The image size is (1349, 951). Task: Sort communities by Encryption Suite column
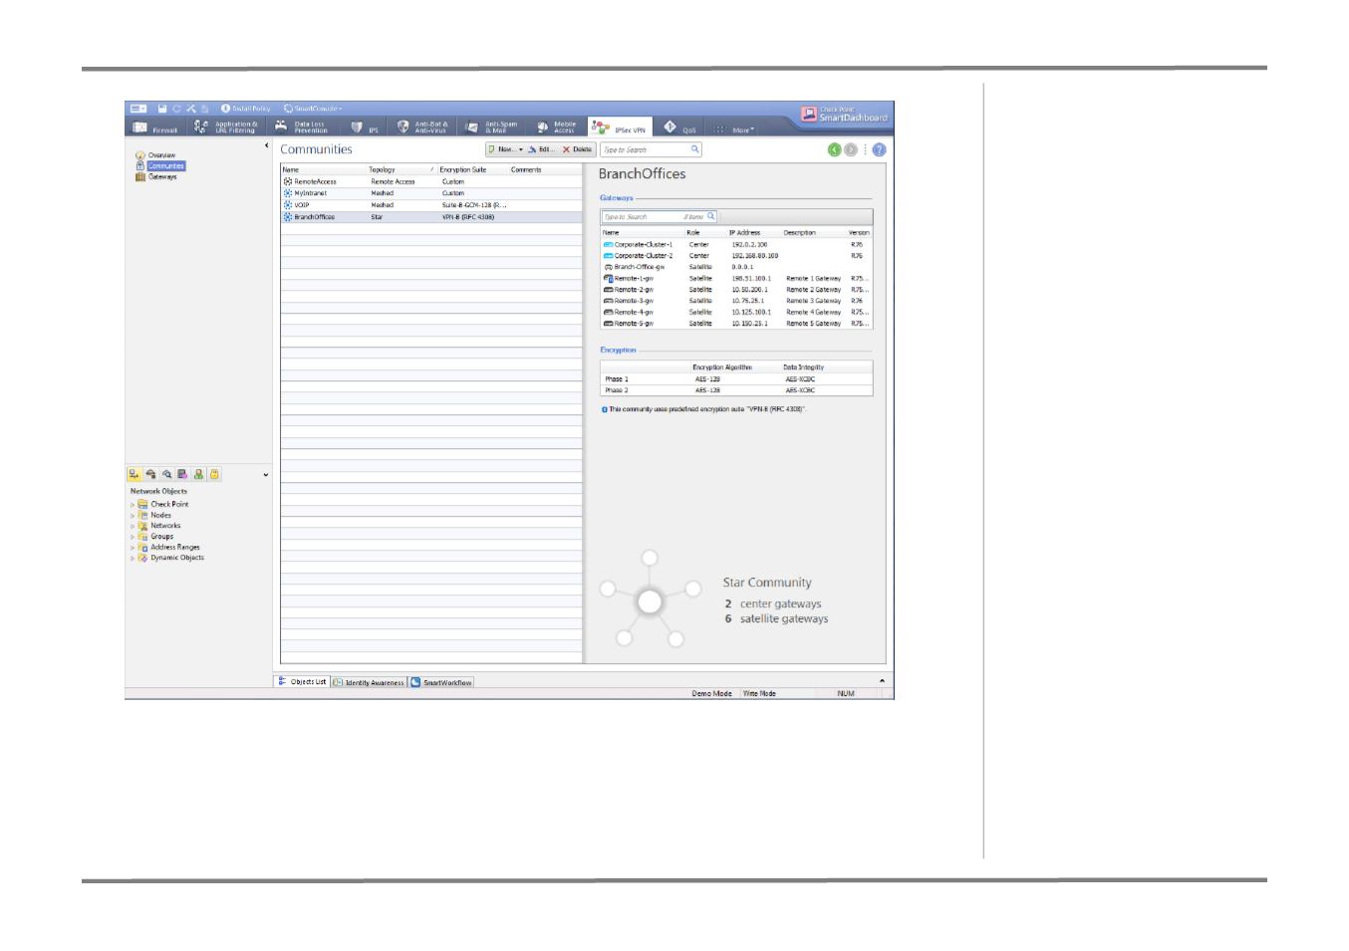(x=472, y=169)
